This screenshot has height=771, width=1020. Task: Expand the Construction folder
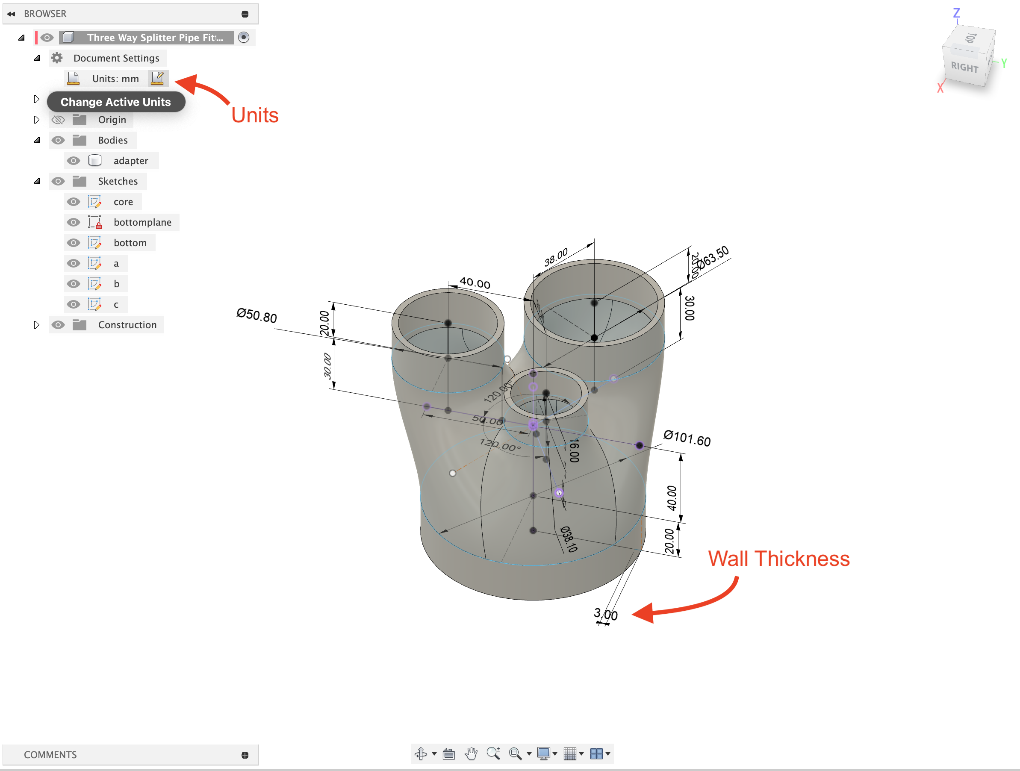click(x=37, y=325)
